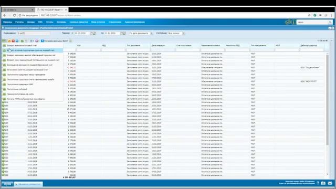Open the Ввод остатков menu

[98, 22]
